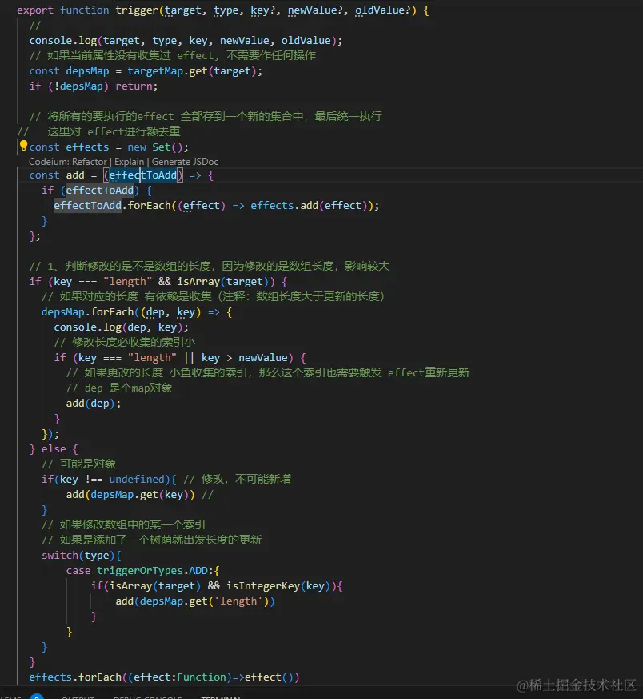643x699 pixels.
Task: Click 'effects' in effects.add(effect) call
Action: click(272, 206)
